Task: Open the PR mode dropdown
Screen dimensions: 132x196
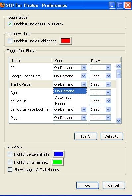Action: point(70,68)
